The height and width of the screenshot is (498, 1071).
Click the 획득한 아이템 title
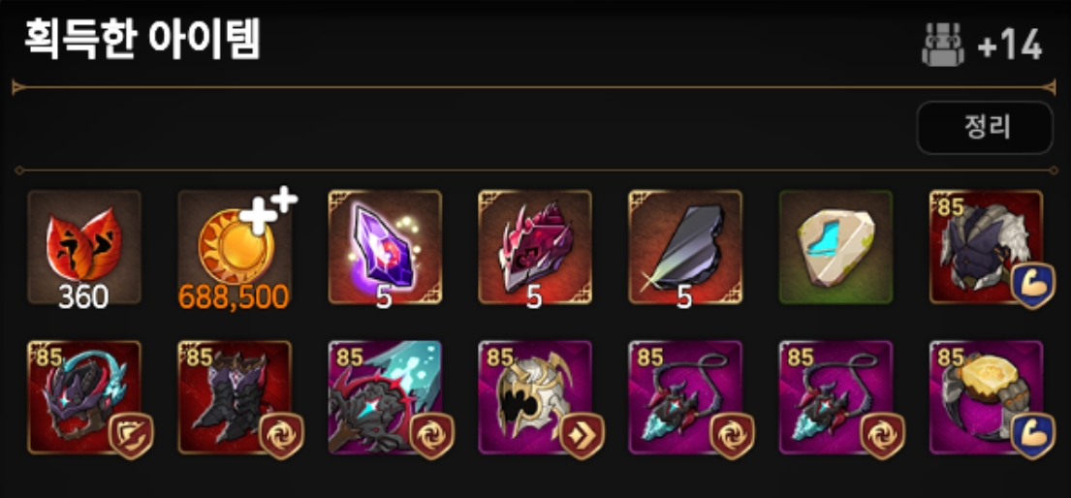pyautogui.click(x=142, y=39)
